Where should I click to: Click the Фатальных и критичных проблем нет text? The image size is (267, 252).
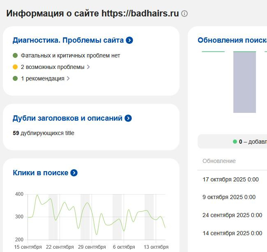tap(71, 56)
